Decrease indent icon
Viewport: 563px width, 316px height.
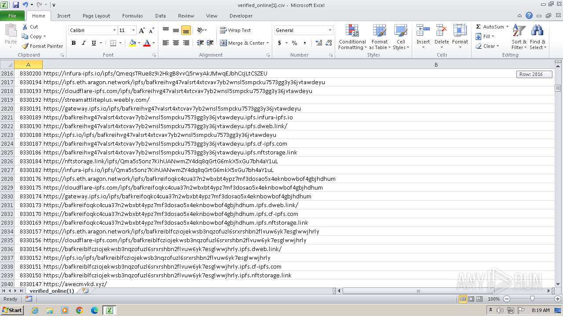point(200,43)
